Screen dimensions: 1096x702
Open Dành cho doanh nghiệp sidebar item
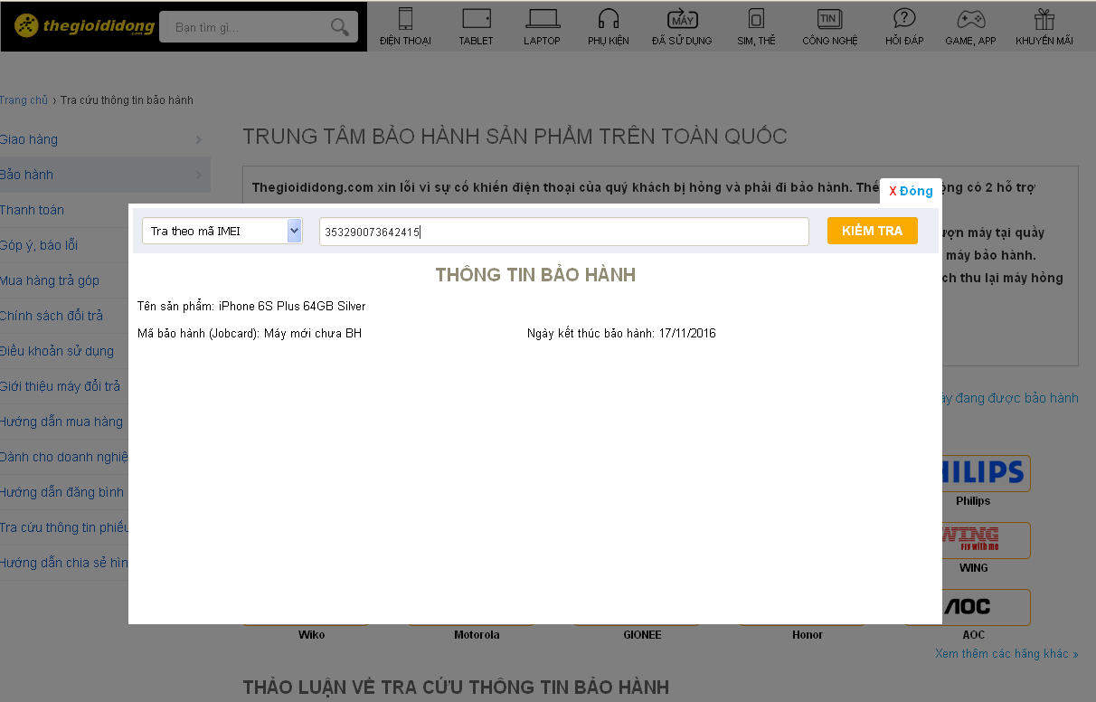coord(64,457)
